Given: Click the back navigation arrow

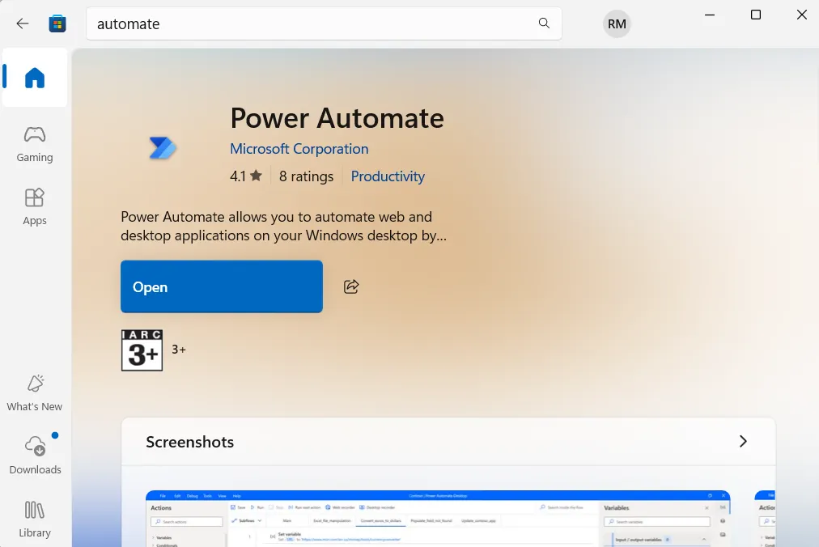Looking at the screenshot, I should tap(22, 23).
